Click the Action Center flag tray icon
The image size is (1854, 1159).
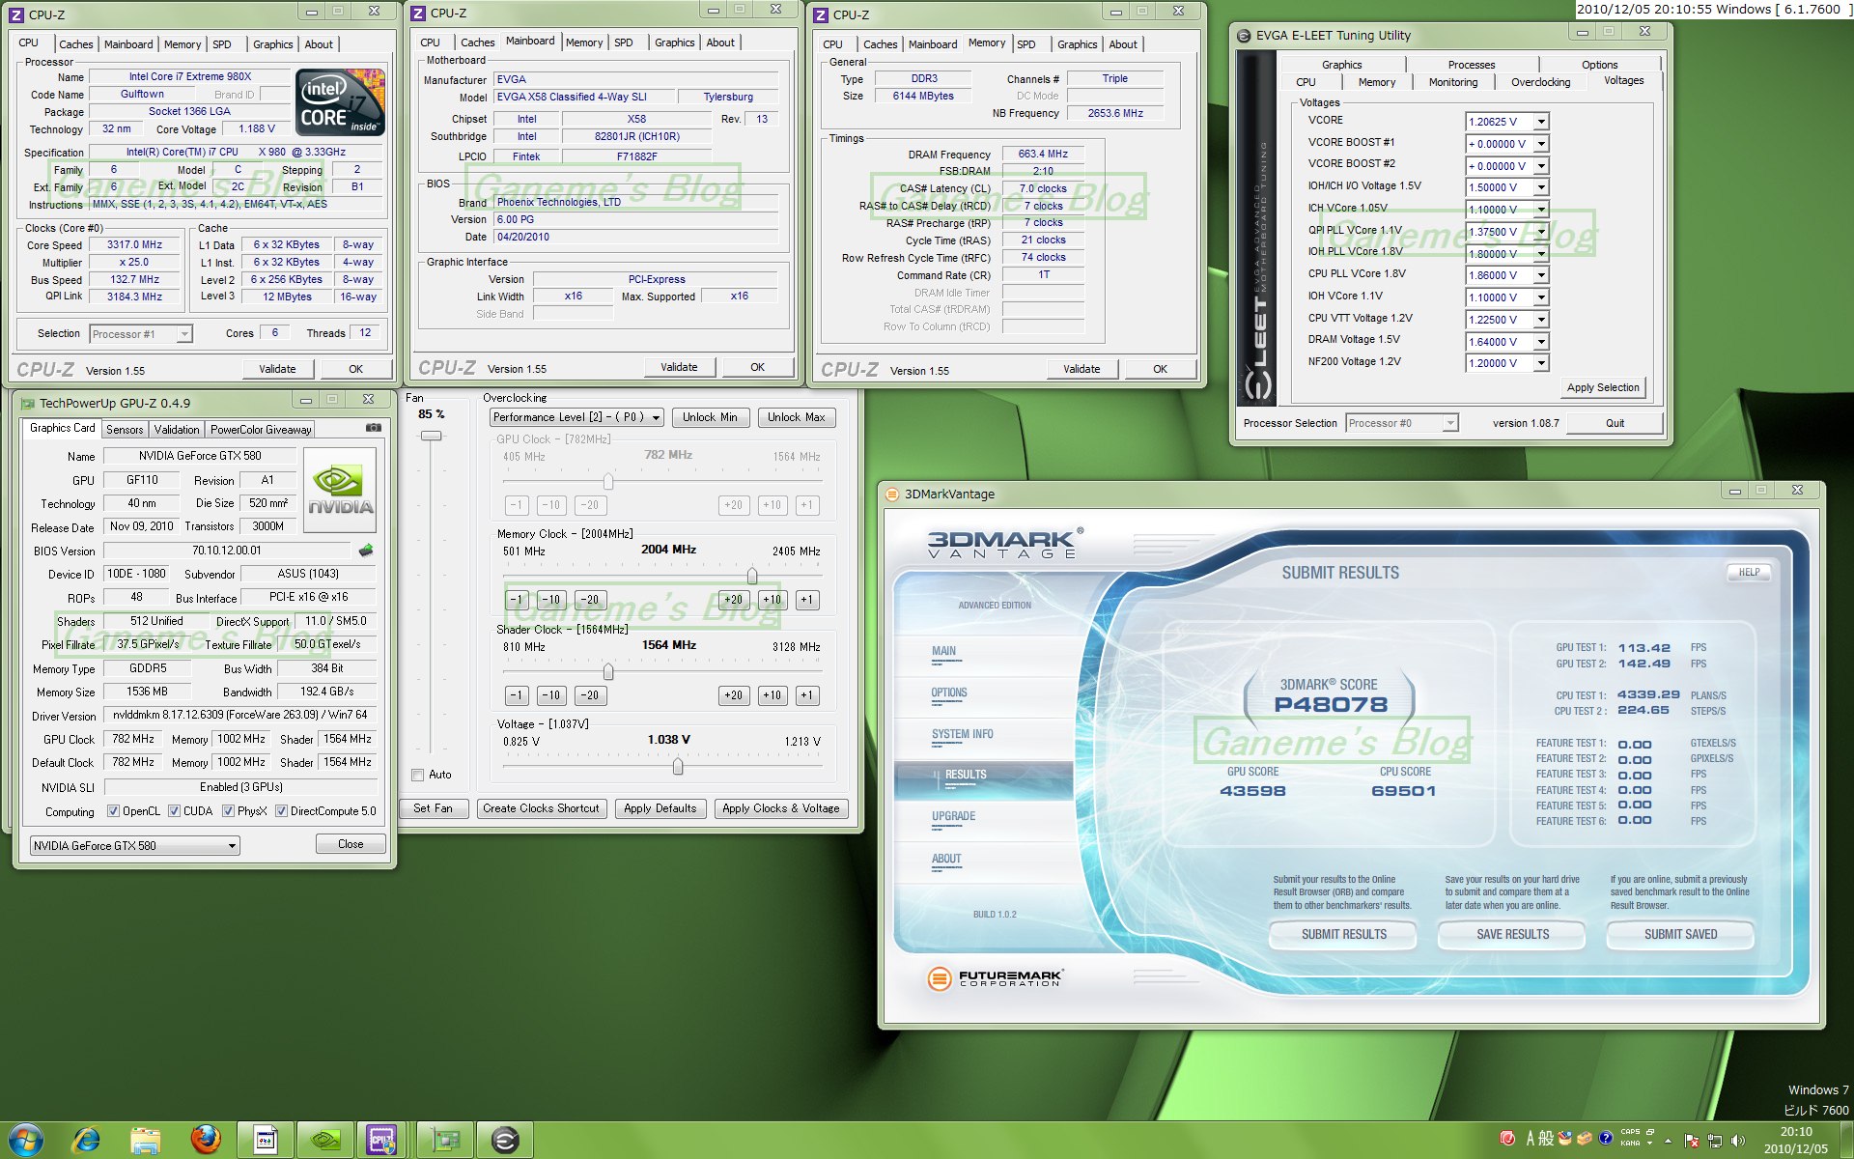point(1691,1141)
